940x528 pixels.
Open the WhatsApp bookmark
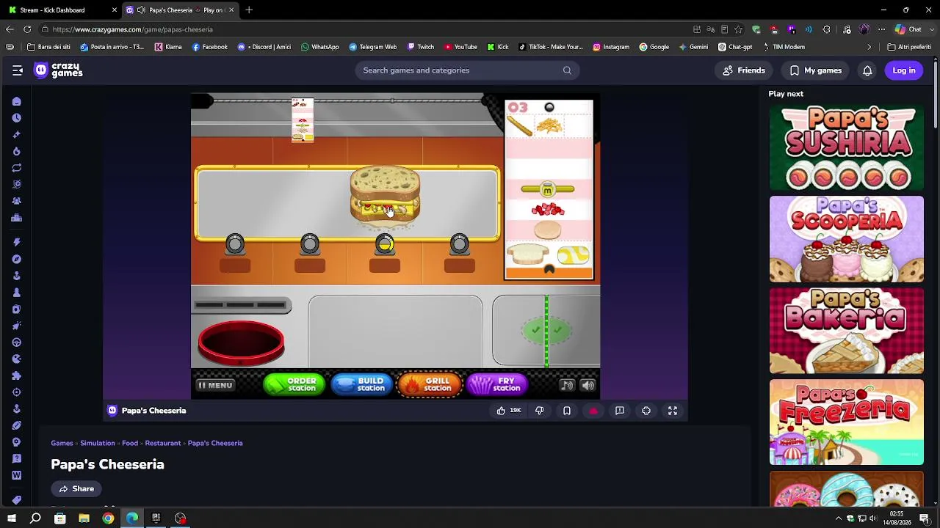320,47
